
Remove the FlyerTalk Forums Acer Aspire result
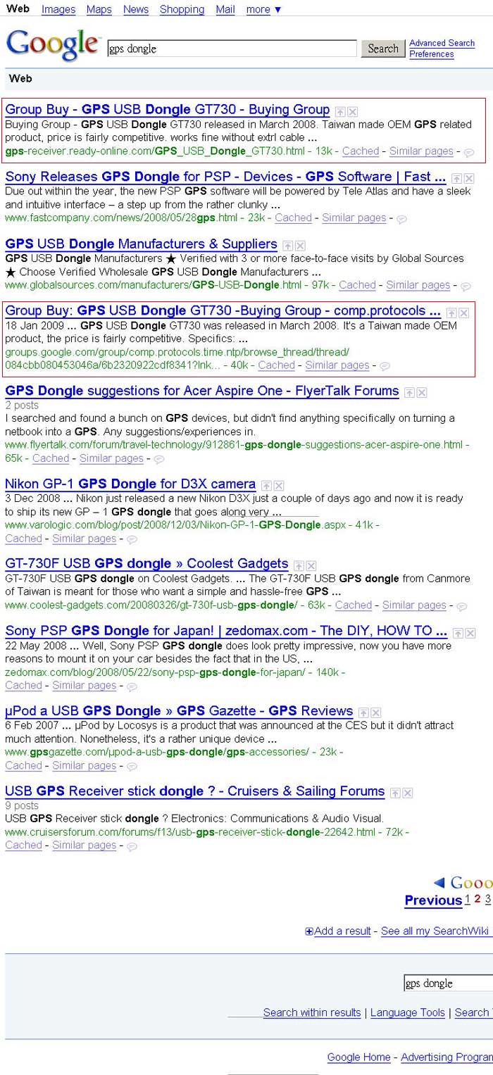(x=422, y=393)
